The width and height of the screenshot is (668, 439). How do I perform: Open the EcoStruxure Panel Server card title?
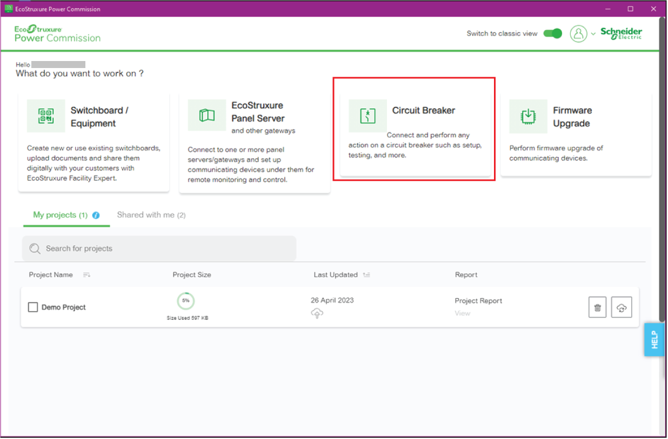tap(258, 112)
